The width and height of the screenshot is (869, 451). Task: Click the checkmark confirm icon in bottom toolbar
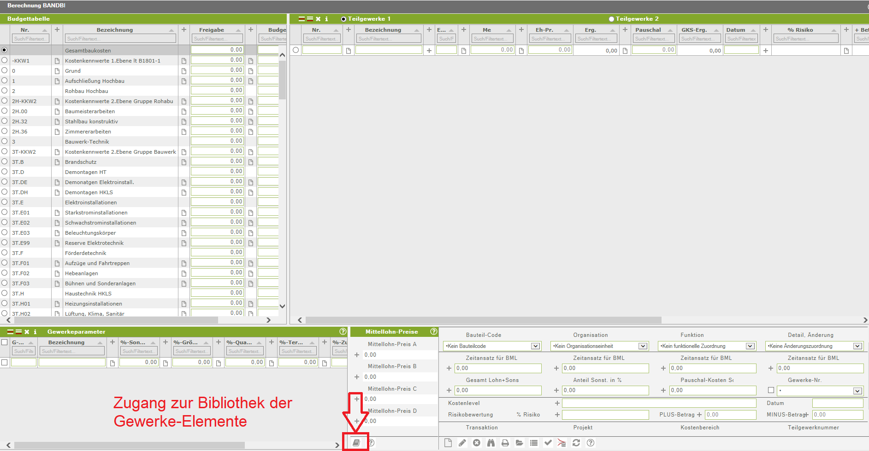(x=548, y=443)
